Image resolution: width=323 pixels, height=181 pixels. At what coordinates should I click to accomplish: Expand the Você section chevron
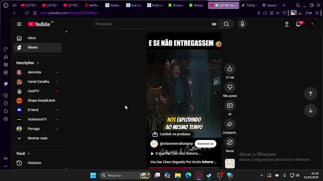(x=29, y=154)
